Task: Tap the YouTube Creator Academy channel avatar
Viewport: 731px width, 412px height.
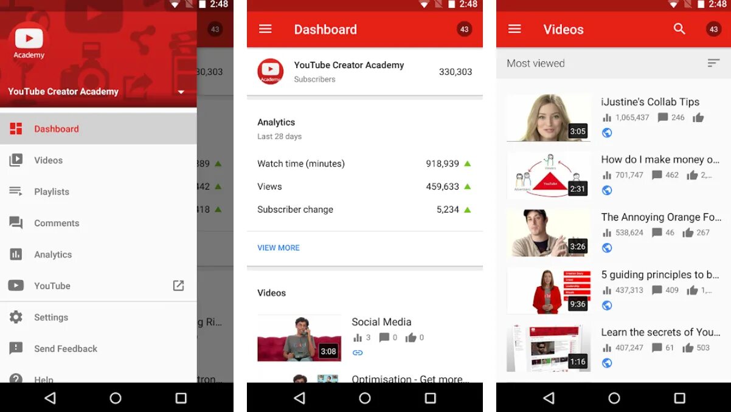Action: (270, 71)
